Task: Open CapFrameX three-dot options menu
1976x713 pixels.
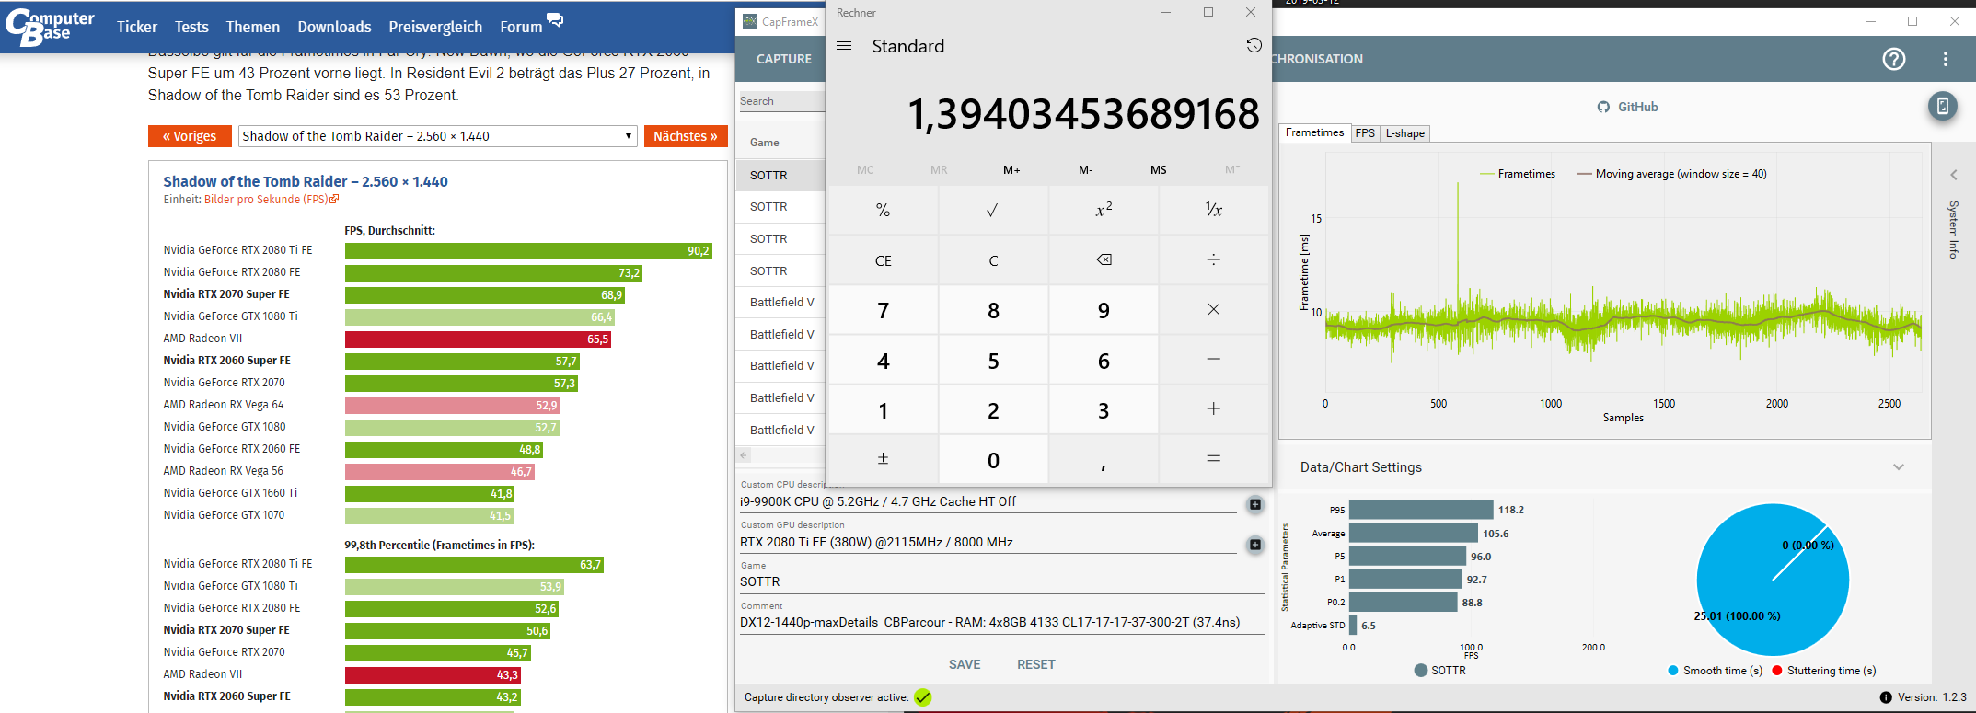Action: pyautogui.click(x=1945, y=59)
